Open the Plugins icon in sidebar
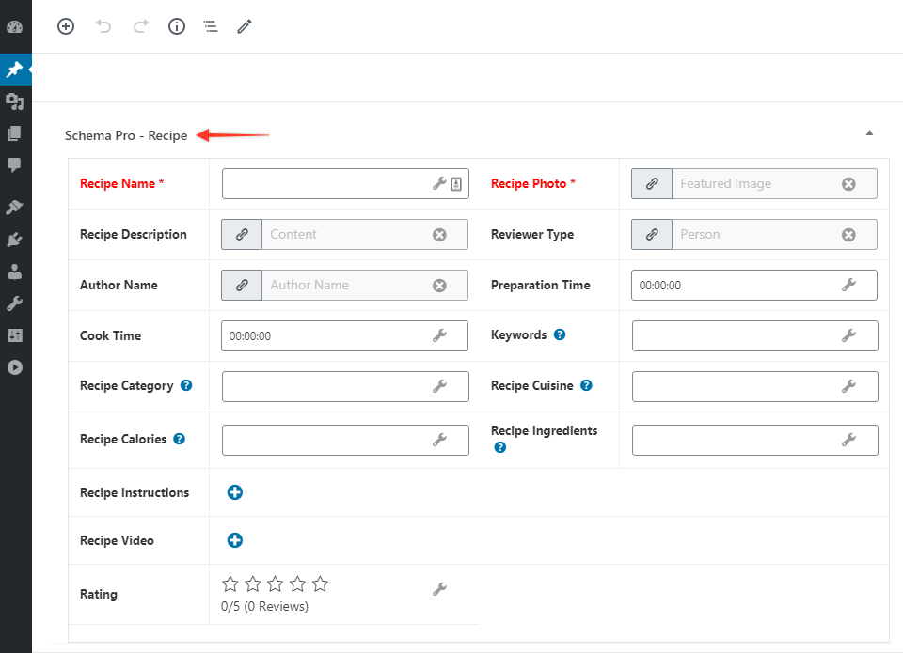This screenshot has width=903, height=653. point(15,240)
